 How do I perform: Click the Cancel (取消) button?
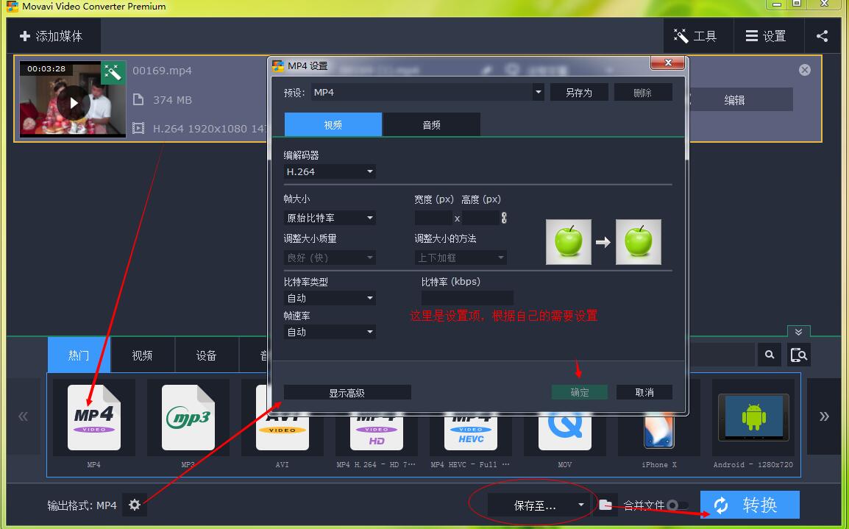tap(644, 392)
